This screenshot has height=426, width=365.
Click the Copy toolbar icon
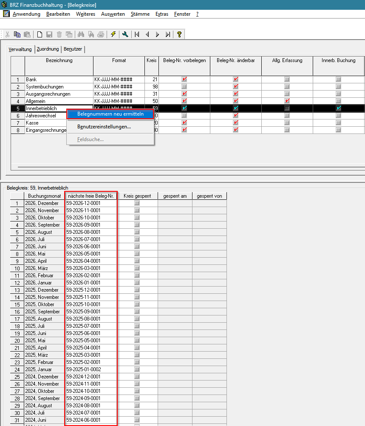17,34
